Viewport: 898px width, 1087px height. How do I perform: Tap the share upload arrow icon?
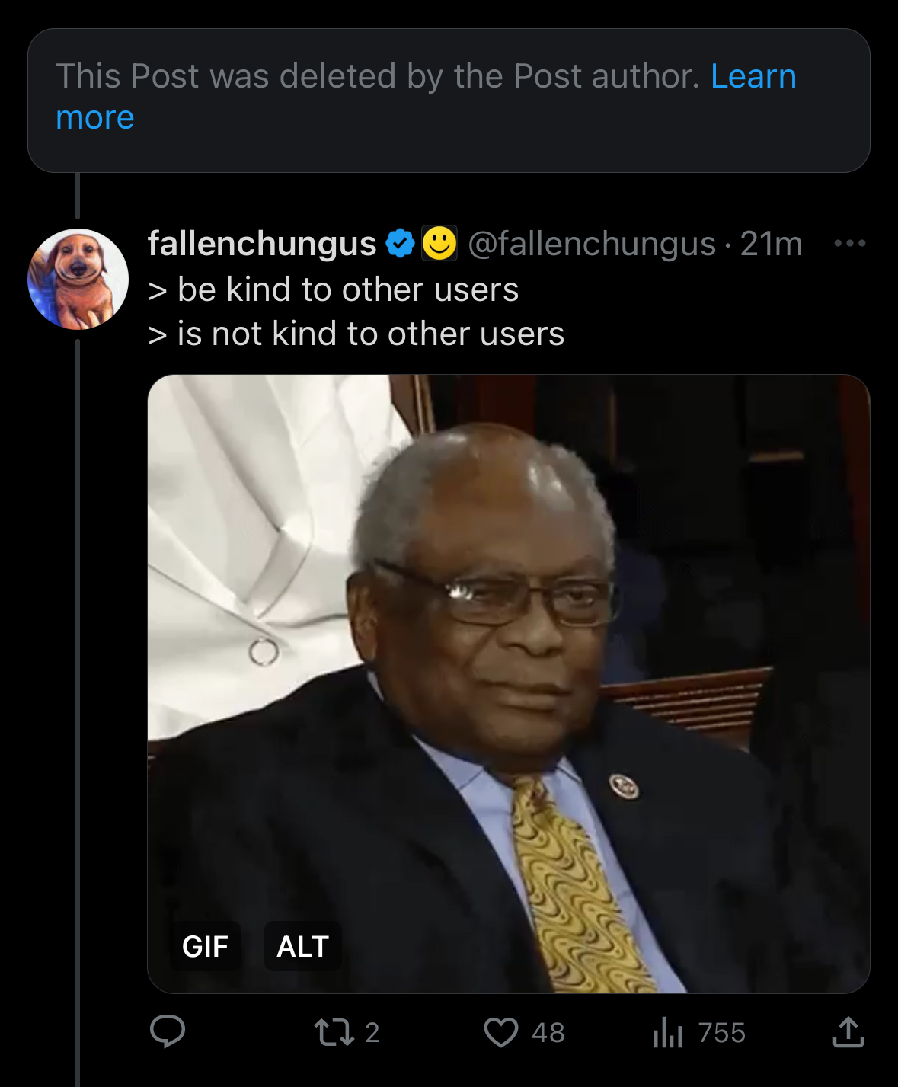(848, 1032)
